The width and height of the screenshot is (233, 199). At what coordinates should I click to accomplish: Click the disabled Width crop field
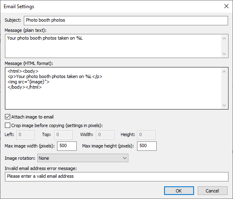click(105, 135)
